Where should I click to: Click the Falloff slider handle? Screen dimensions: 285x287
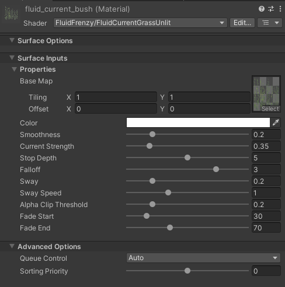(216, 169)
